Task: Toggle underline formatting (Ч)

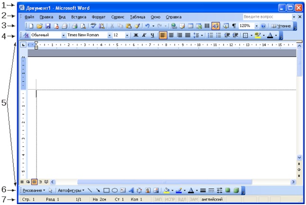Action: click(x=153, y=35)
